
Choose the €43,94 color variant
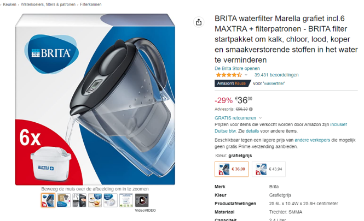269,169
